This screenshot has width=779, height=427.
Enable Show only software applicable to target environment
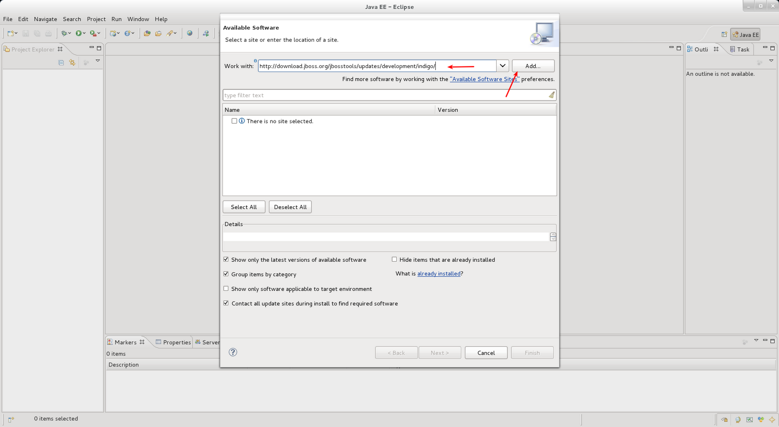pyautogui.click(x=226, y=289)
